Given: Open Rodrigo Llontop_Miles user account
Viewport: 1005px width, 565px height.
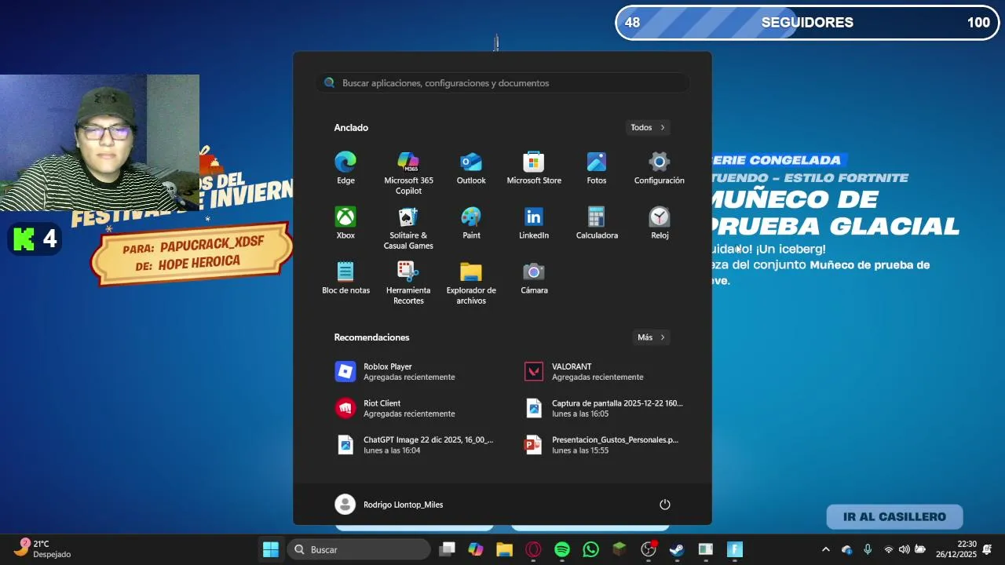Looking at the screenshot, I should (389, 505).
